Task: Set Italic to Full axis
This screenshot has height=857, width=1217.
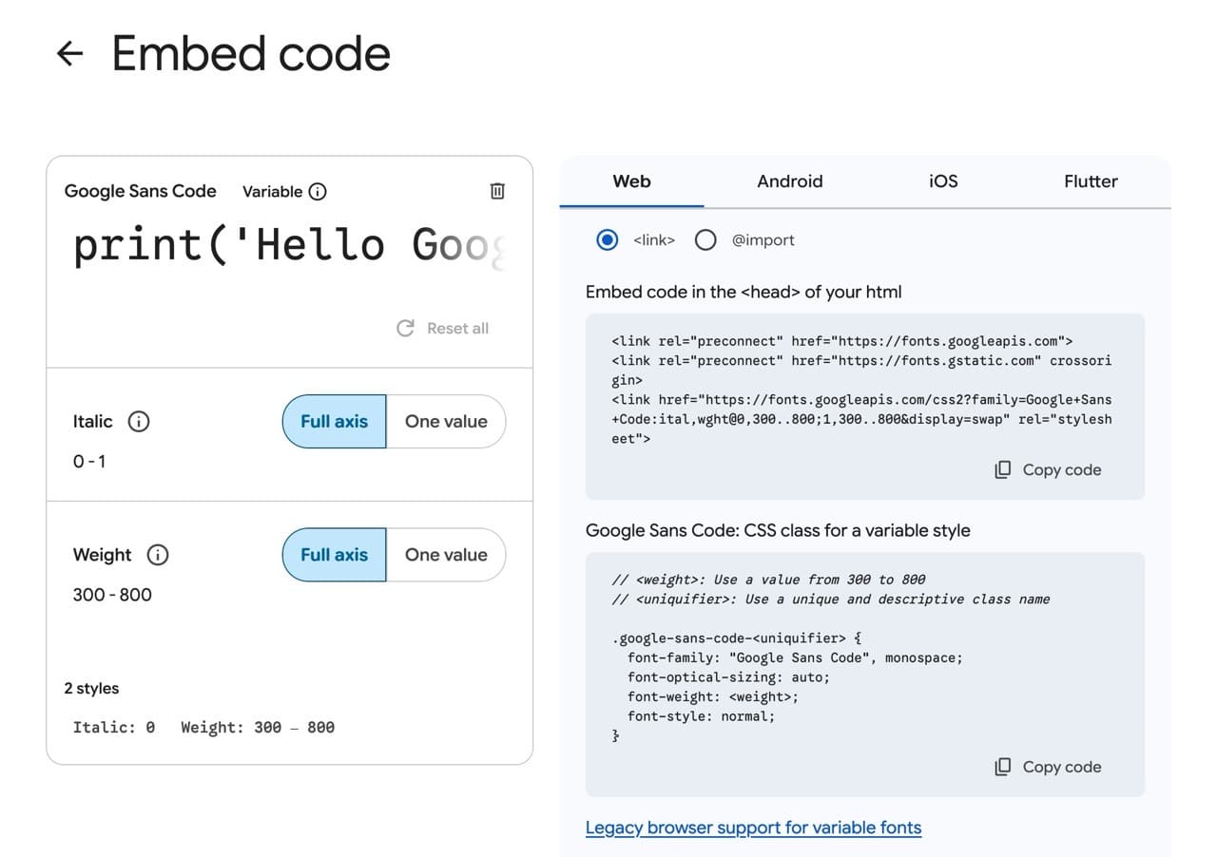Action: point(334,421)
